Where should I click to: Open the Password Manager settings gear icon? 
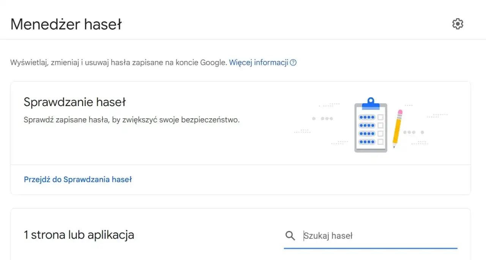458,23
